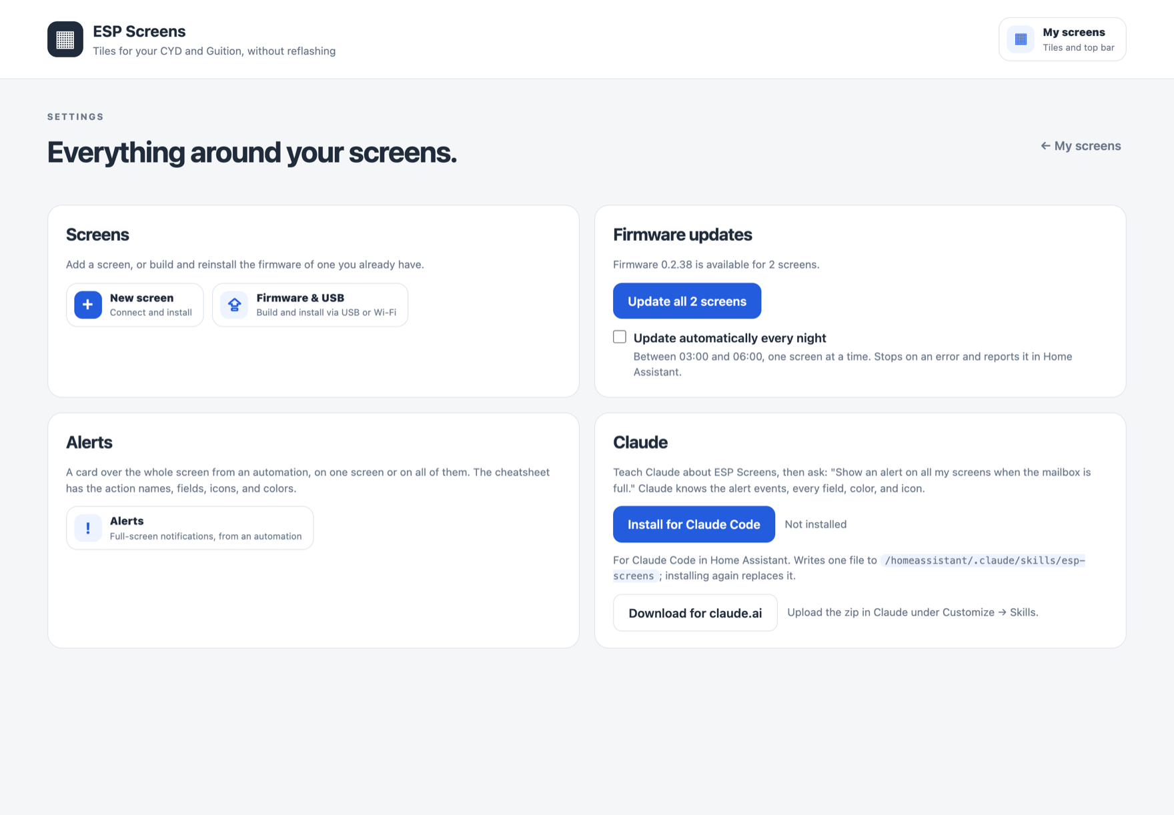The image size is (1174, 815).
Task: Click the ESP Screens grid logo icon
Action: coord(65,39)
